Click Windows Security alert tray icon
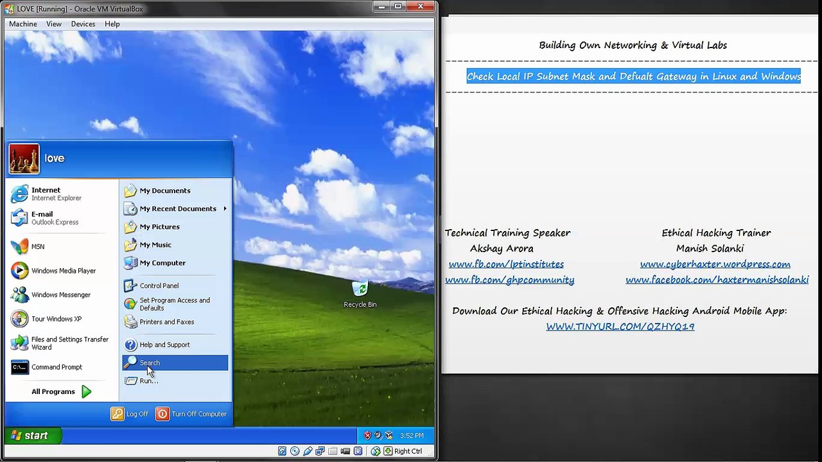This screenshot has width=822, height=462. point(367,436)
